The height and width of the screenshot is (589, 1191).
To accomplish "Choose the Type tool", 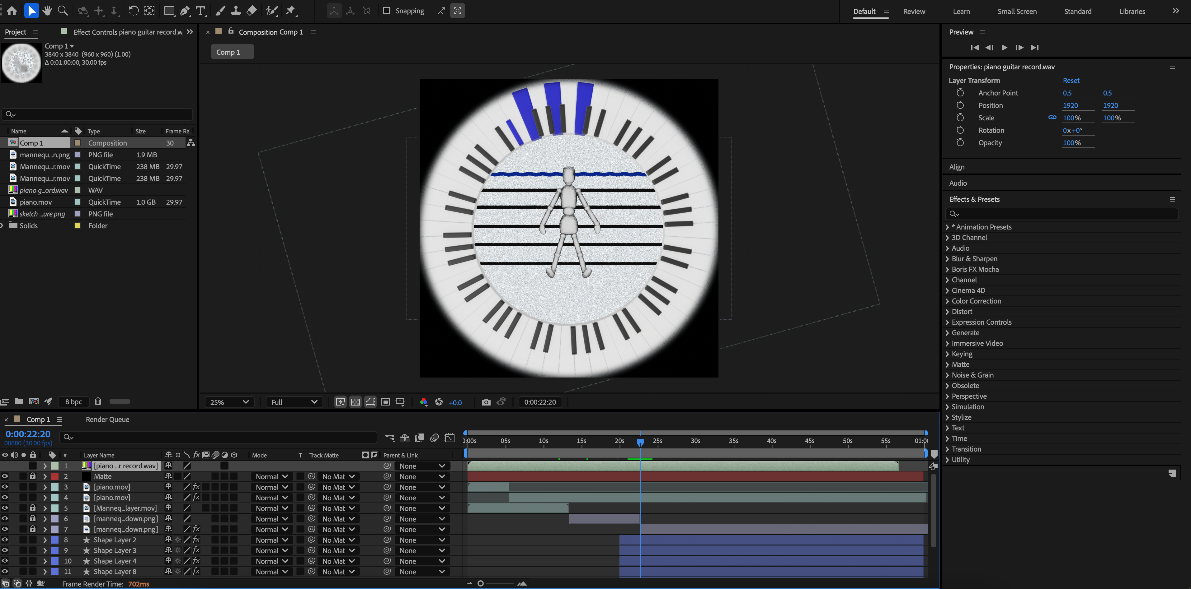I will point(200,10).
